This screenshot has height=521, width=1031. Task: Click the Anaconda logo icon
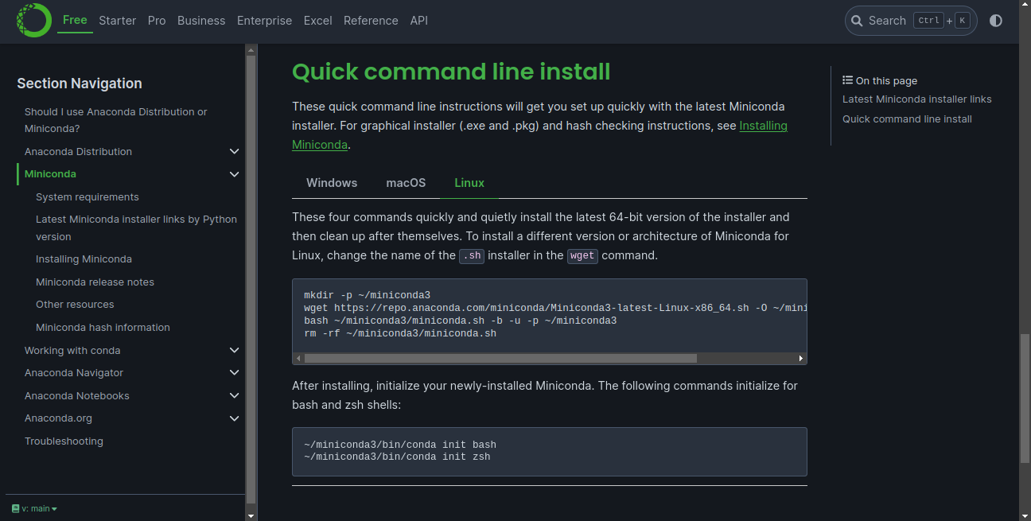pyautogui.click(x=33, y=20)
